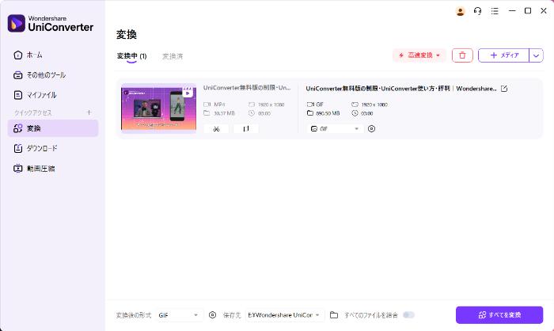Click the red trash delete button
Image resolution: width=554 pixels, height=331 pixels.
[x=462, y=55]
